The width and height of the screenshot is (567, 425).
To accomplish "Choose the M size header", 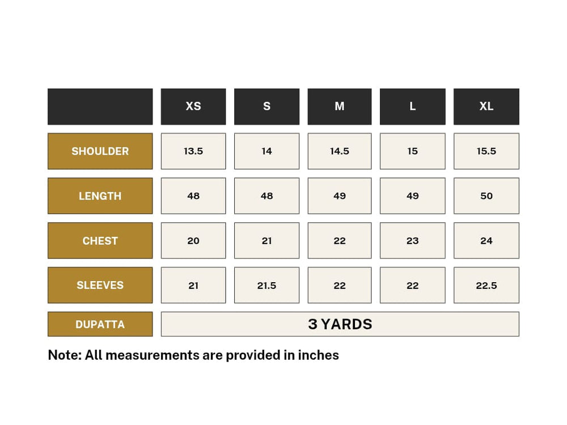I will (x=340, y=107).
